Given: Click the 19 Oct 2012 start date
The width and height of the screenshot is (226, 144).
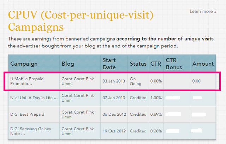Looking at the screenshot, I should [x=114, y=131].
